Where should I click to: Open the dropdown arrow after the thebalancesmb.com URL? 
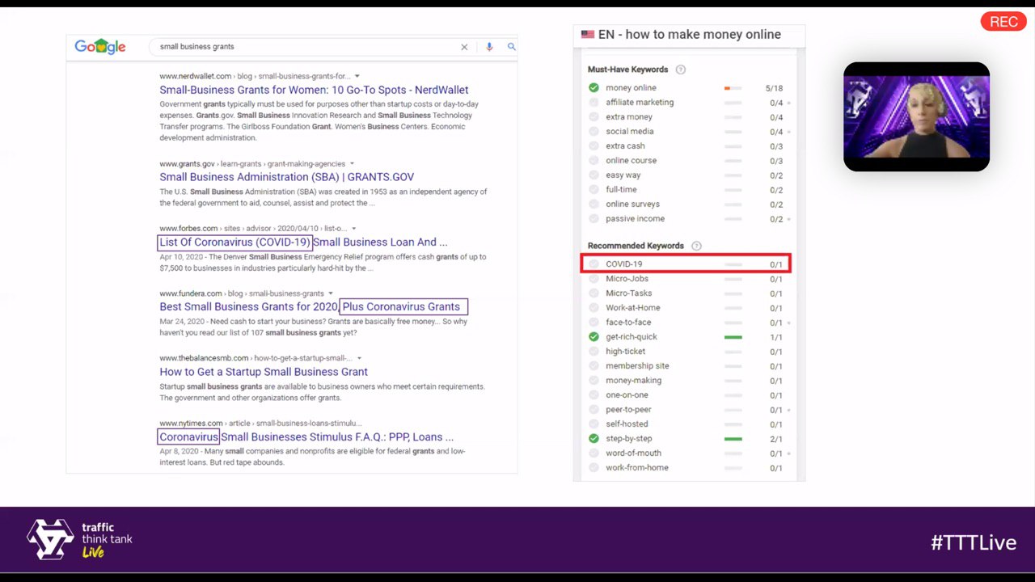359,358
